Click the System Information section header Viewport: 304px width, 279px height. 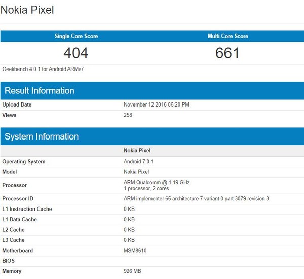coord(42,136)
